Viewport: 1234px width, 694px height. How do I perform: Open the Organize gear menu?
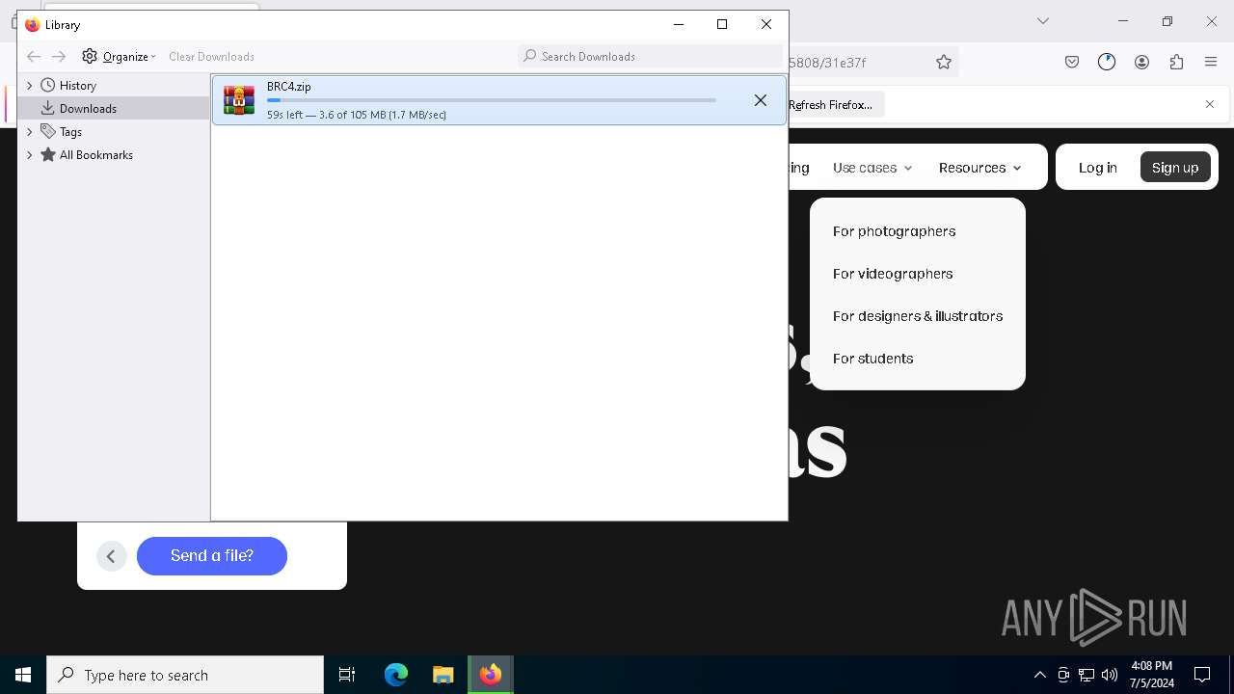tap(119, 57)
